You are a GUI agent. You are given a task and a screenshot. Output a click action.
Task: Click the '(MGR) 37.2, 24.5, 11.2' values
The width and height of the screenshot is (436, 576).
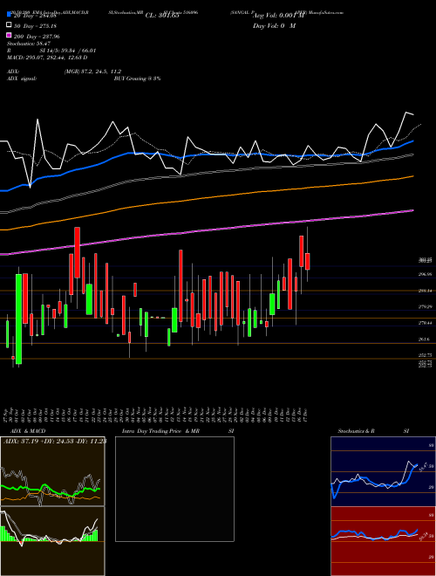click(92, 72)
